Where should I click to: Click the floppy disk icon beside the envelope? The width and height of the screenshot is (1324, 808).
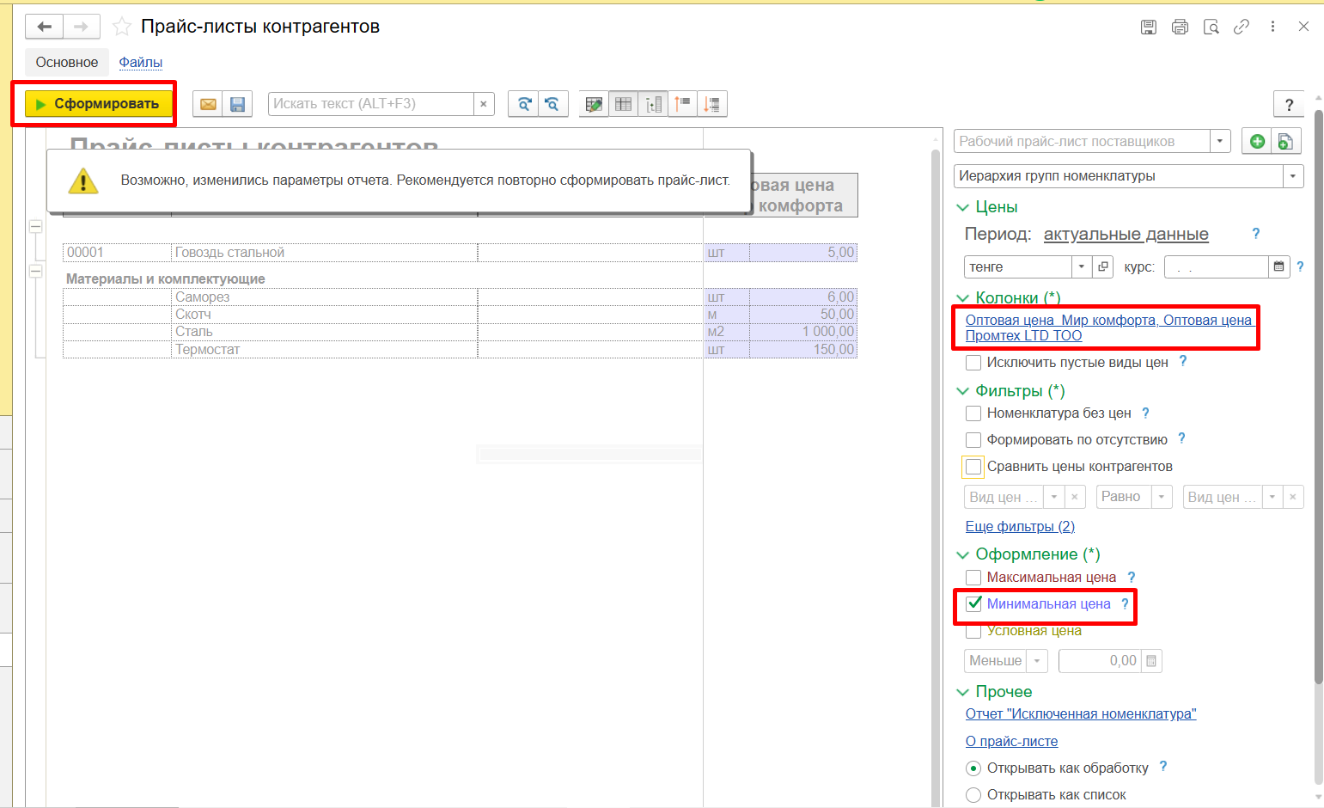pyautogui.click(x=237, y=104)
